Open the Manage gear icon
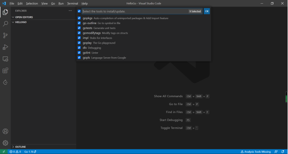The width and height of the screenshot is (288, 154). tap(5, 143)
